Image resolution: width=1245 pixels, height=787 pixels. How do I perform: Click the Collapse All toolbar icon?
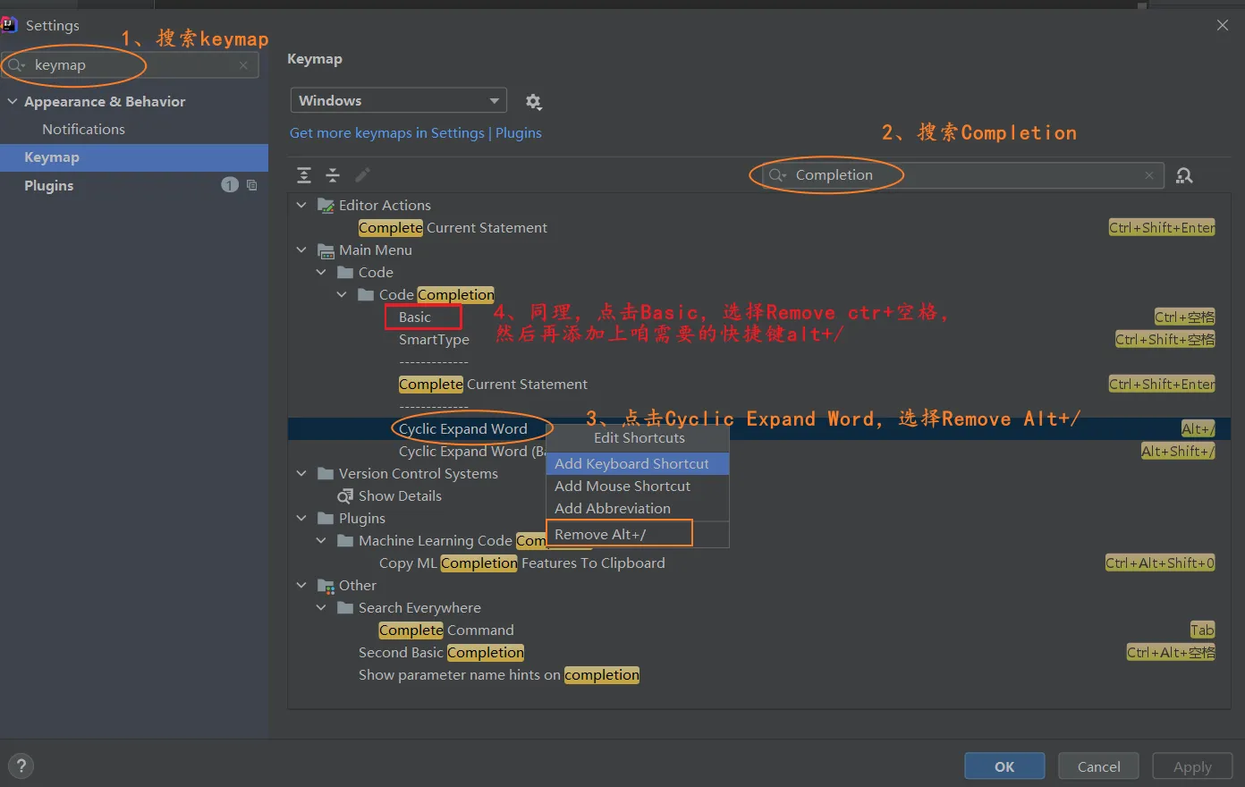(x=333, y=175)
